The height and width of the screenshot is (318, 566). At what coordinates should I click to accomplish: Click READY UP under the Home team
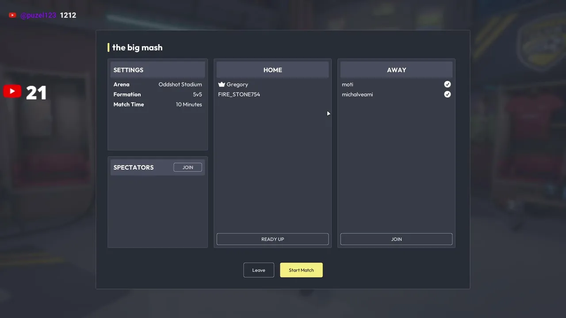point(272,239)
